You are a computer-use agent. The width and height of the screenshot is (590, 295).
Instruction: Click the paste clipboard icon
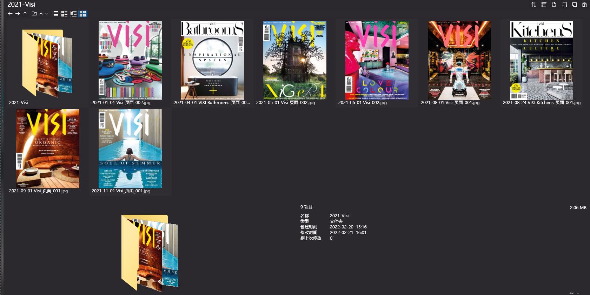click(584, 5)
